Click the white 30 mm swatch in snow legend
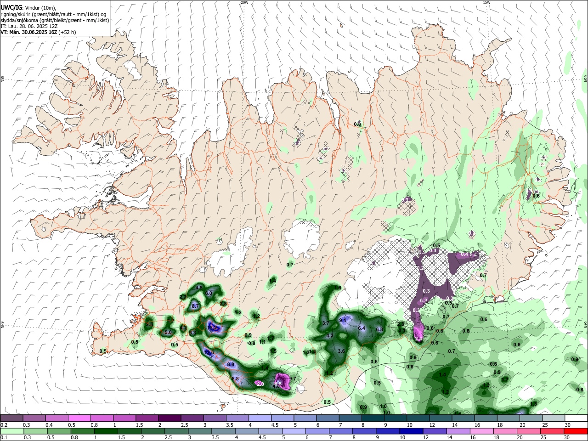This screenshot has height=441, width=588. pos(576,418)
